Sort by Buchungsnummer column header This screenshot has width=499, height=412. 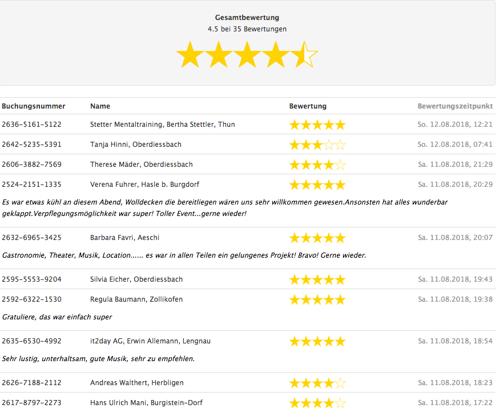point(34,106)
